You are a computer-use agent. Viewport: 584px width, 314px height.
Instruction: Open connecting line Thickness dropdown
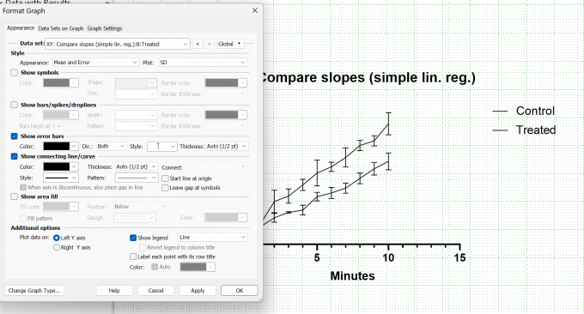[x=137, y=166]
